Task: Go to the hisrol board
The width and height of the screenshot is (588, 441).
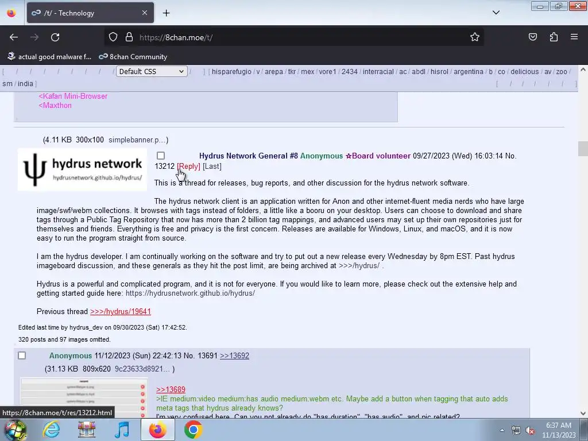Action: pos(439,72)
